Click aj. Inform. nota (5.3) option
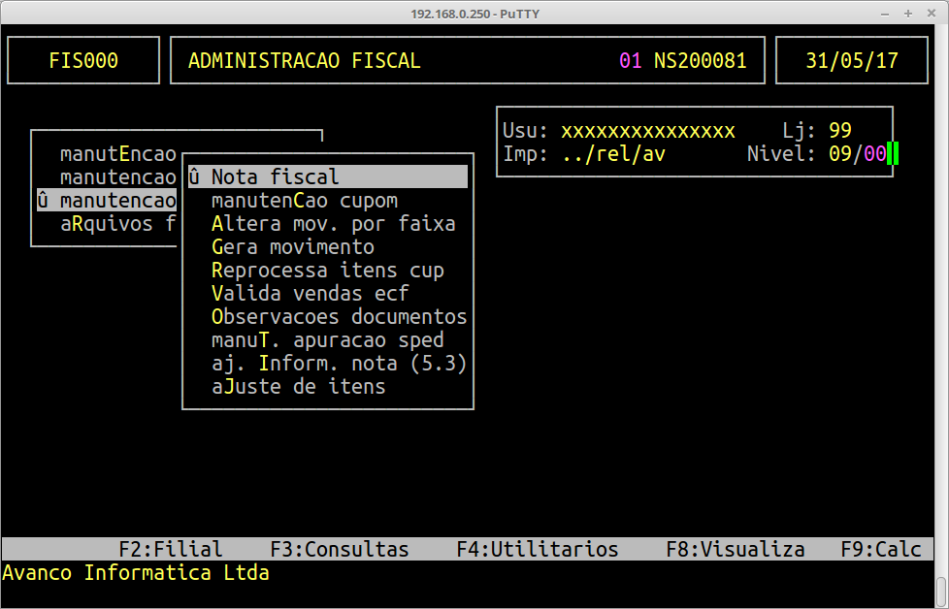This screenshot has width=949, height=609. coord(339,364)
